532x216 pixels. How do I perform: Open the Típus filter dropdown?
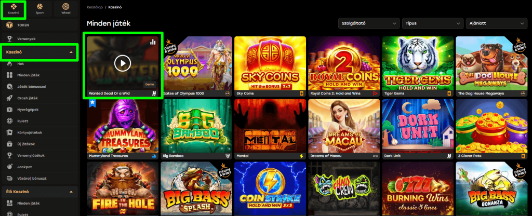433,23
